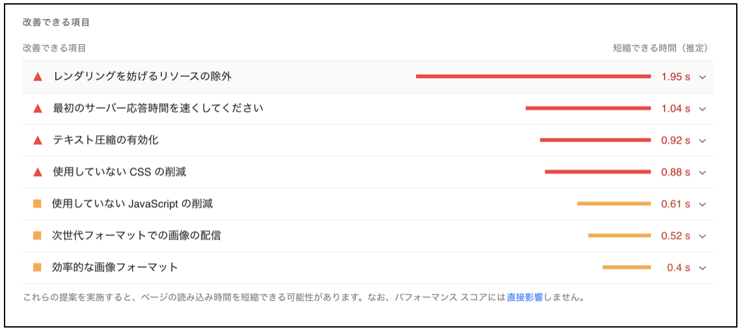Image resolution: width=742 pixels, height=336 pixels.
Task: Click red triangle icon beside テキスト圧縮の有効化
Action: point(38,141)
